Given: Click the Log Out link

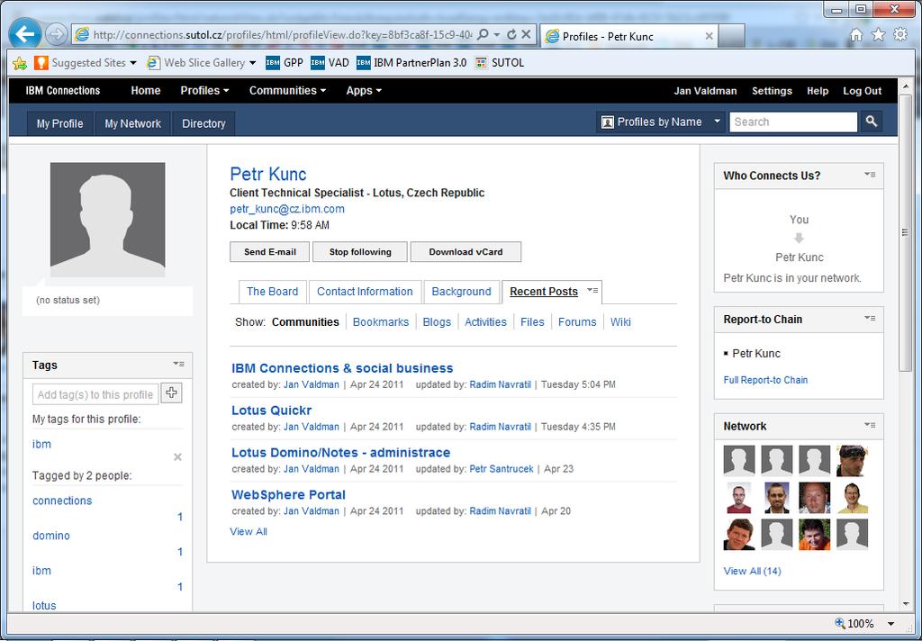Looking at the screenshot, I should point(862,91).
